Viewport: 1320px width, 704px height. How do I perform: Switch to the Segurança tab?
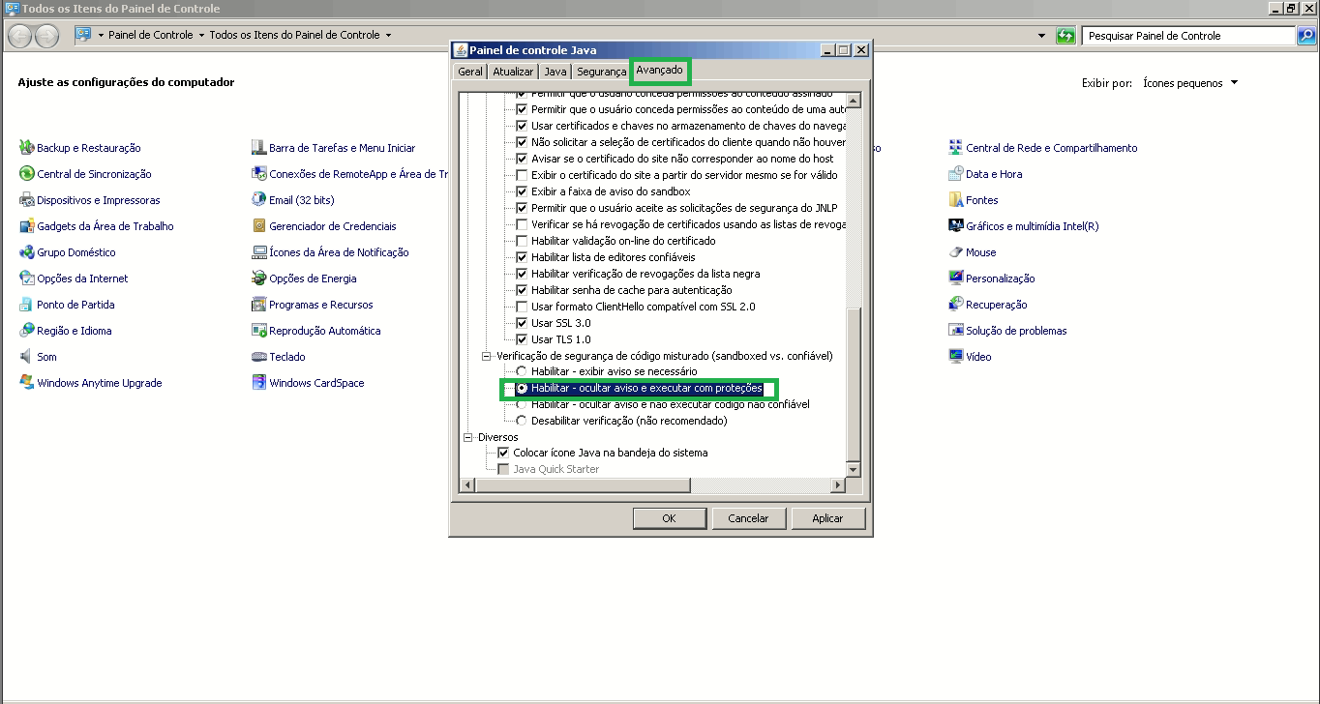pyautogui.click(x=601, y=72)
